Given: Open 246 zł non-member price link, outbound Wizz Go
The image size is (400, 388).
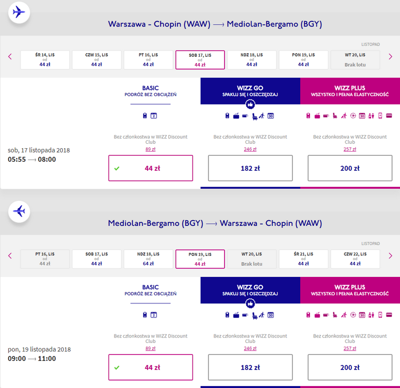Looking at the screenshot, I should click(250, 149).
